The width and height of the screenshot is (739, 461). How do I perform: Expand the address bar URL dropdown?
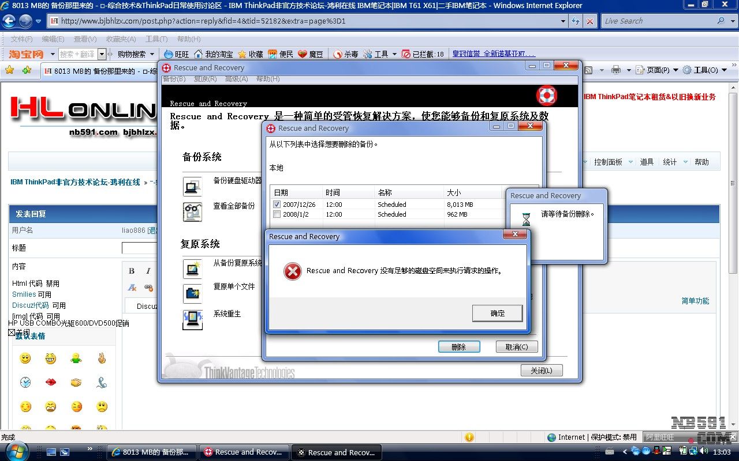point(563,21)
